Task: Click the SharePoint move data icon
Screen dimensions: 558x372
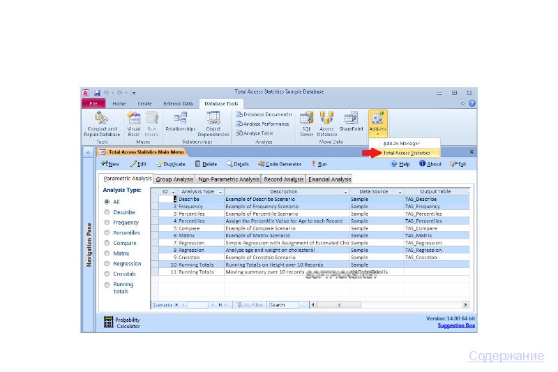Action: [x=351, y=119]
